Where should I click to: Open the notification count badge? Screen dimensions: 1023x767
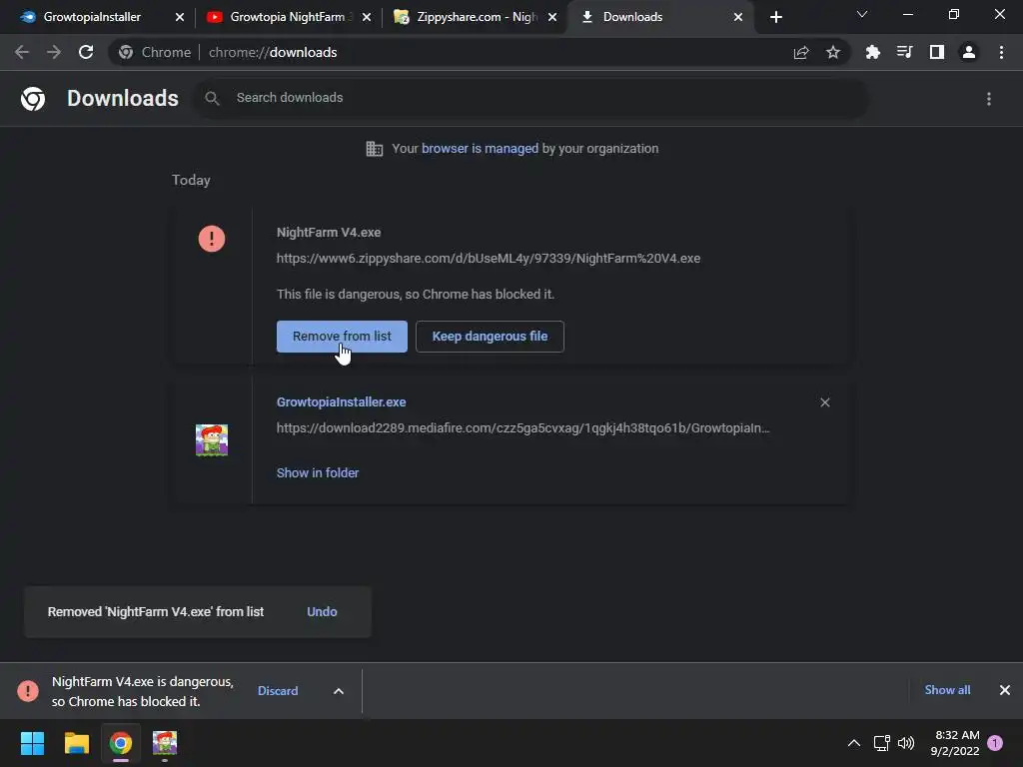[x=995, y=743]
